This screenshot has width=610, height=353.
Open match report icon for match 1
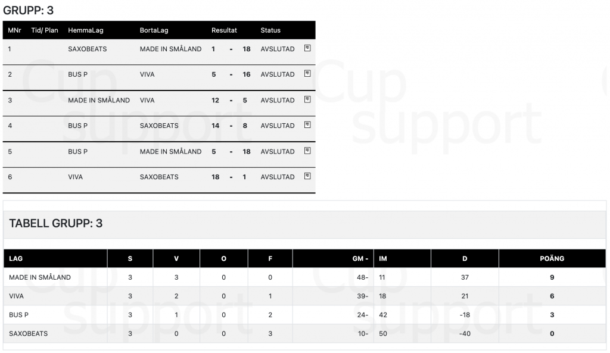(x=307, y=48)
